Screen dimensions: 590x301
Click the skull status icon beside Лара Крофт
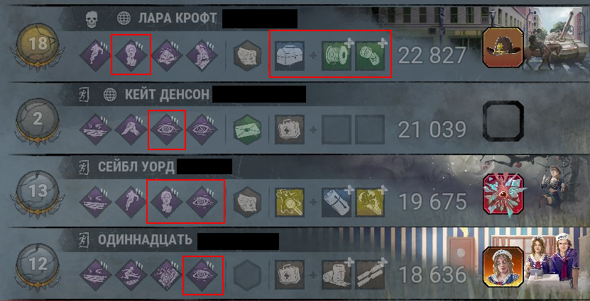click(92, 18)
